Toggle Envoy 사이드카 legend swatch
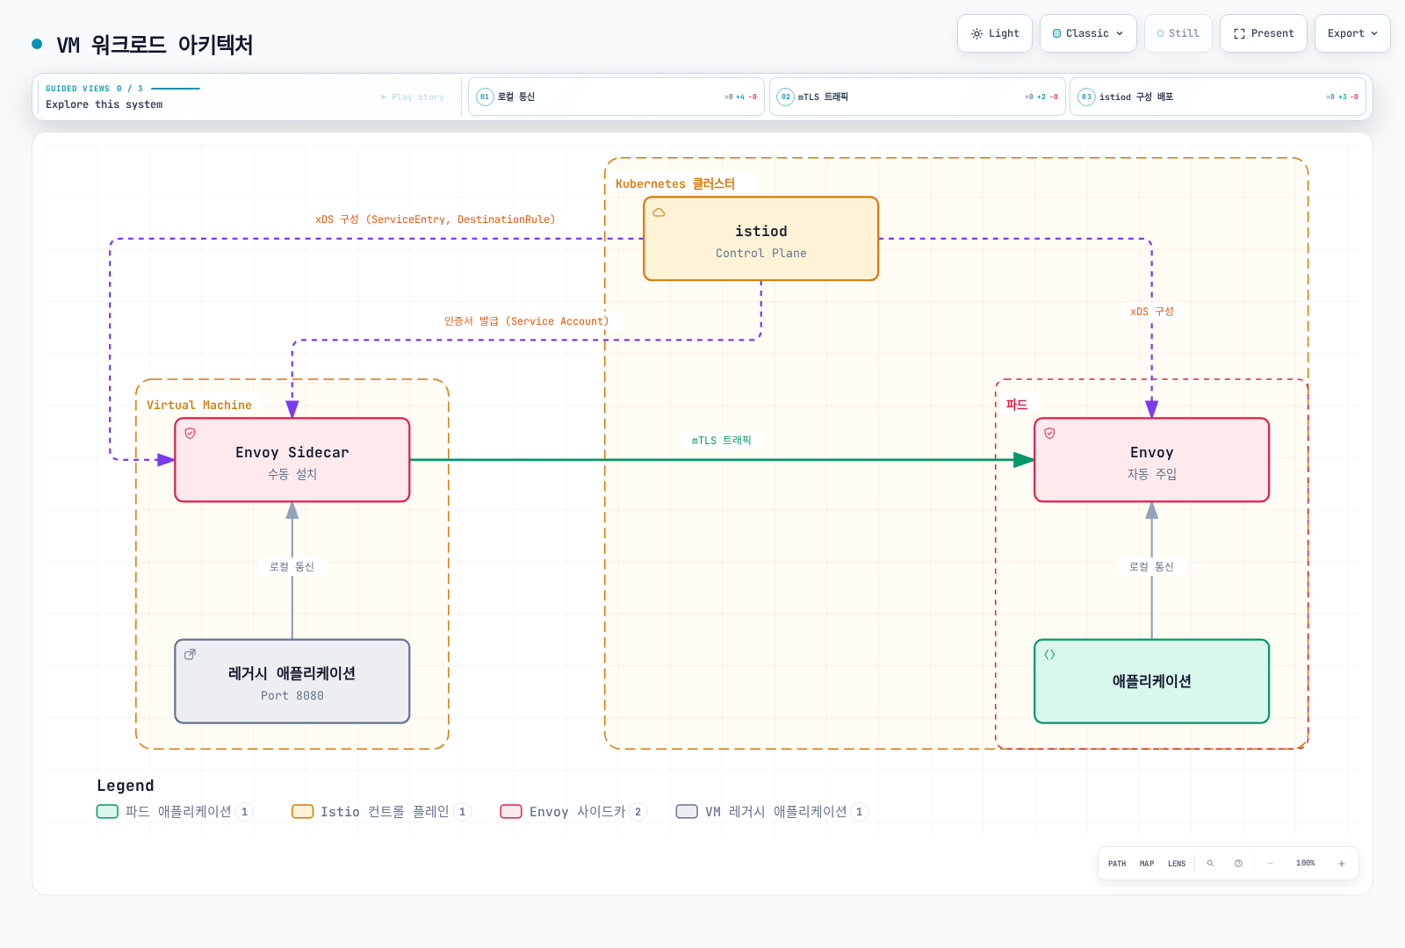 coord(511,812)
